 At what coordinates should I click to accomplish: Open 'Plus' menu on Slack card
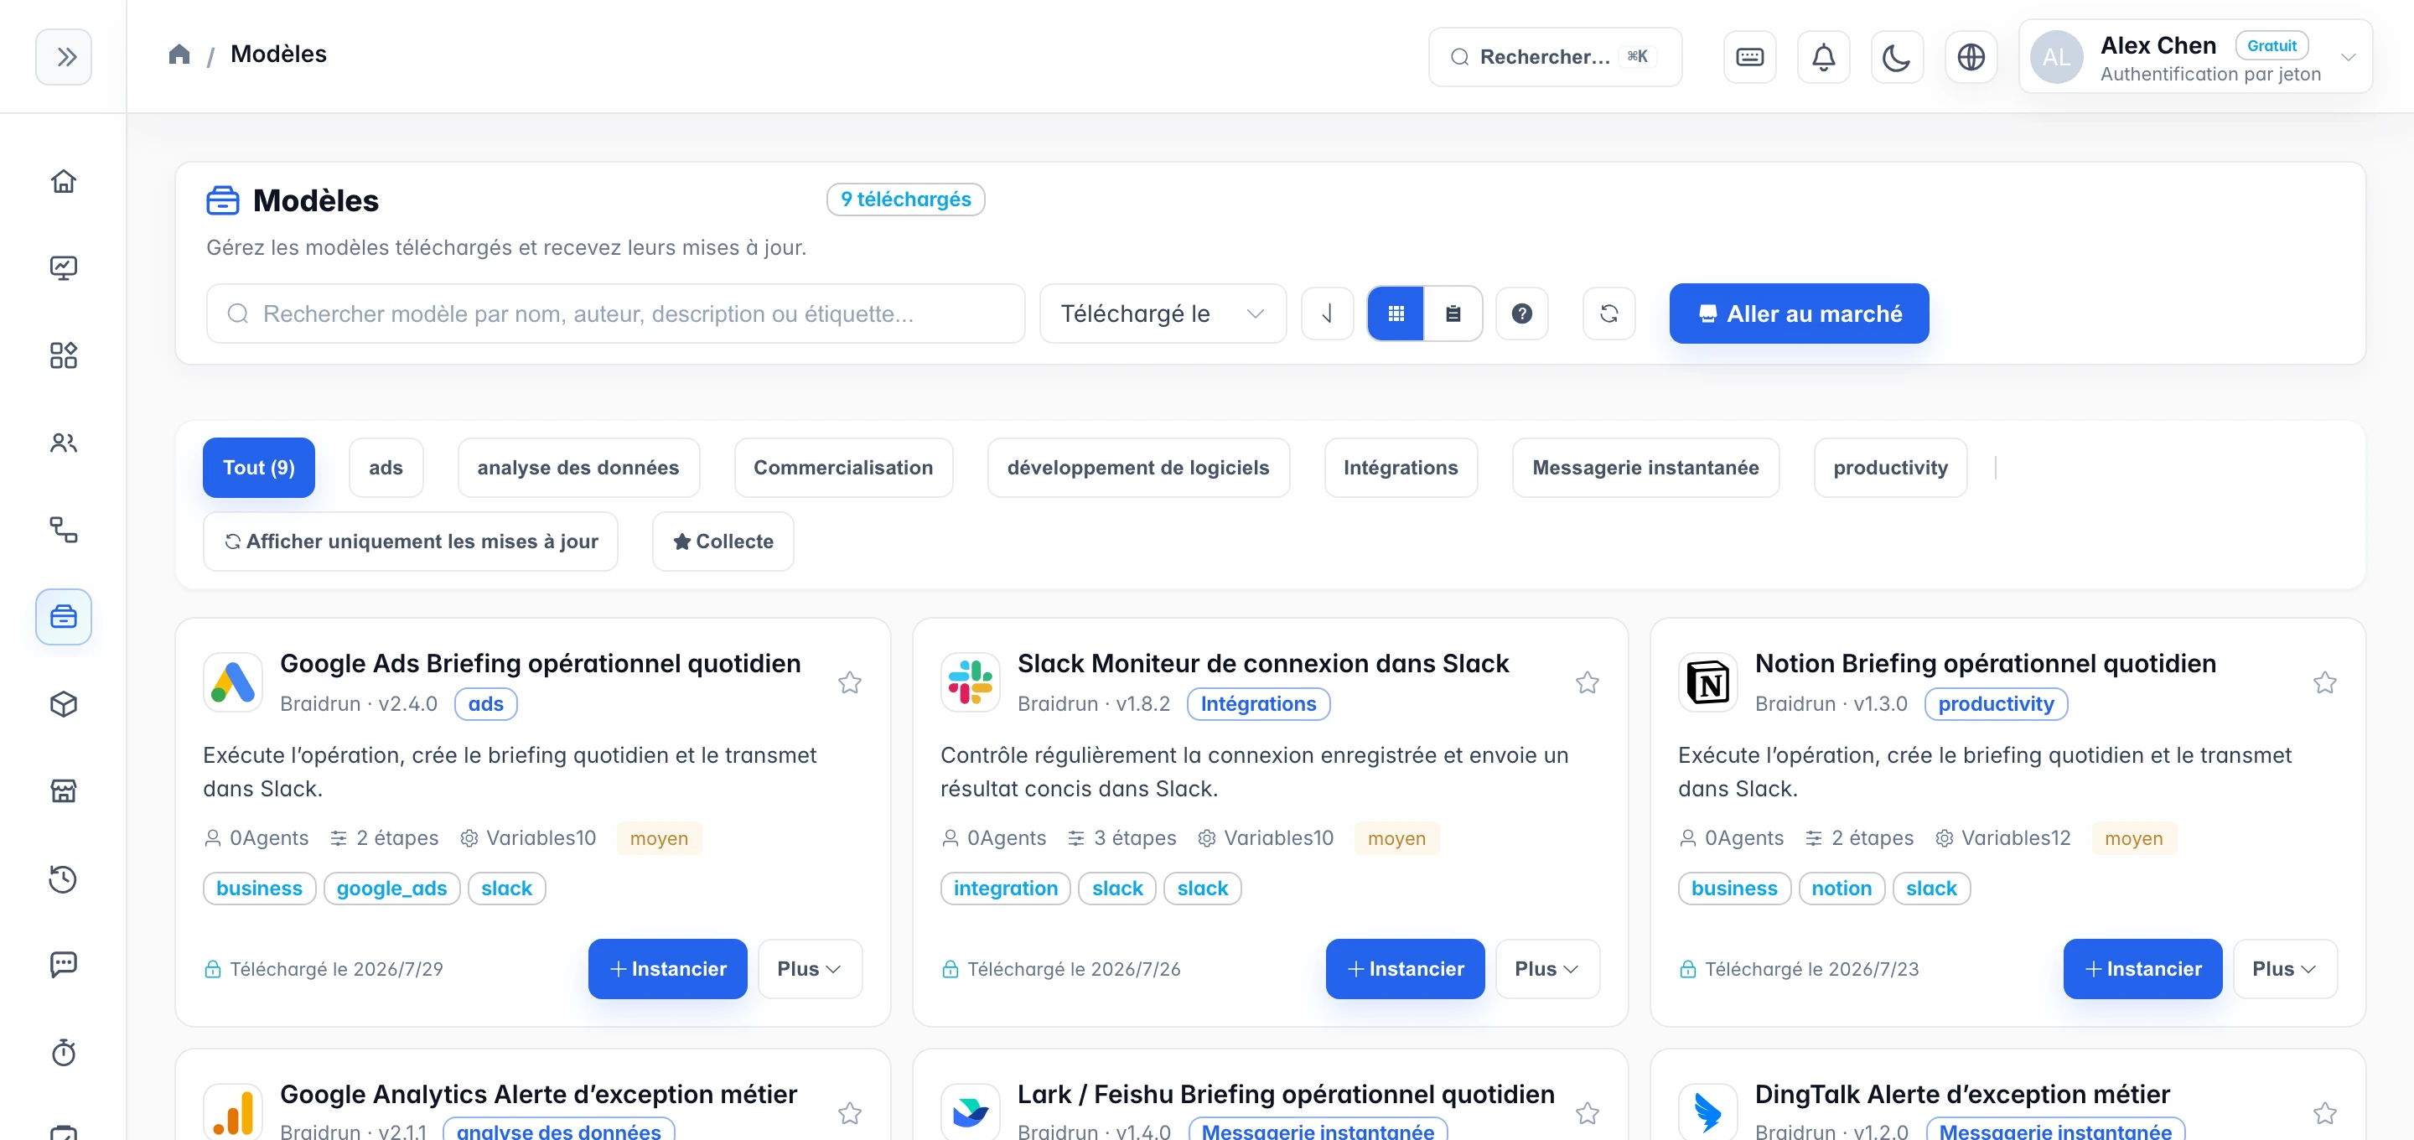pos(1547,969)
